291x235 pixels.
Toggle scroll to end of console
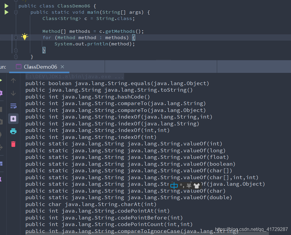tap(13, 119)
